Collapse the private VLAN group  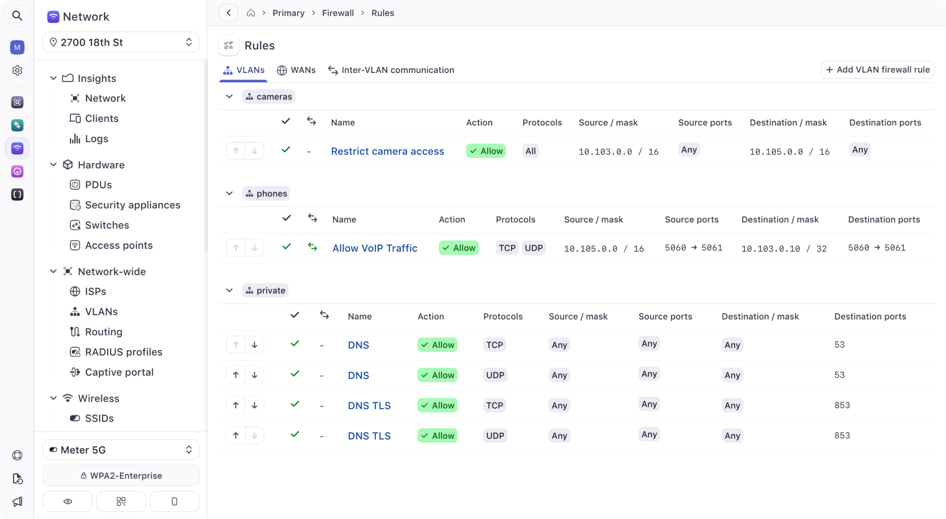229,290
